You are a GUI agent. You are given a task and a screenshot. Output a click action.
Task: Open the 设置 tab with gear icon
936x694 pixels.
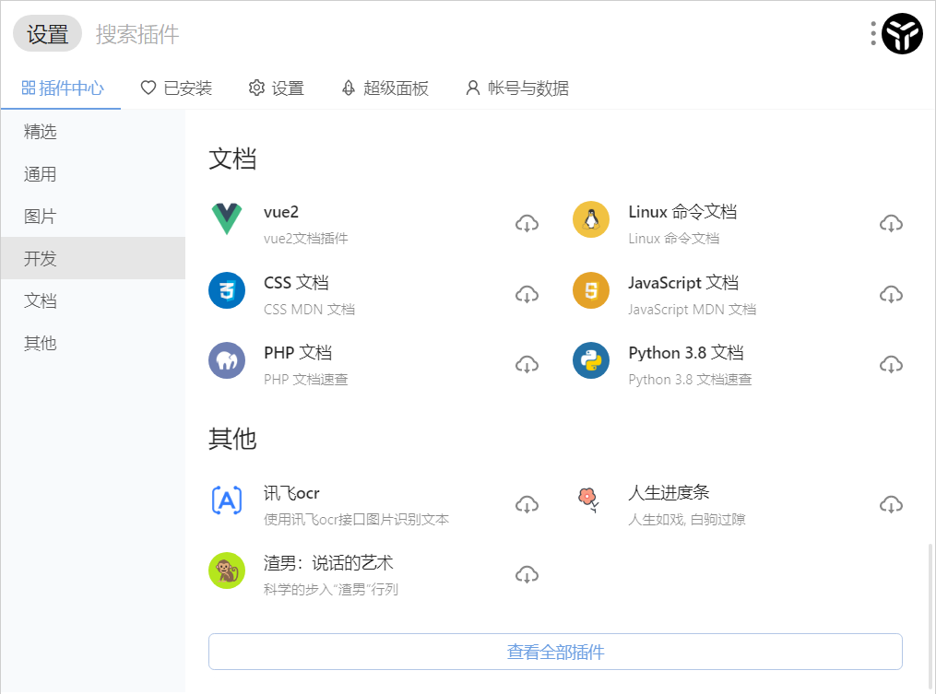click(x=277, y=88)
